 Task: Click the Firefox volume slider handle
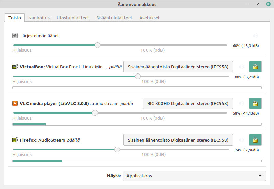point(117,149)
